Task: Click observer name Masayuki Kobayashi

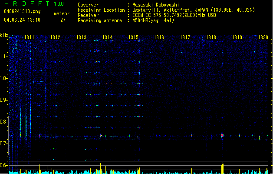Action: pyautogui.click(x=156, y=5)
